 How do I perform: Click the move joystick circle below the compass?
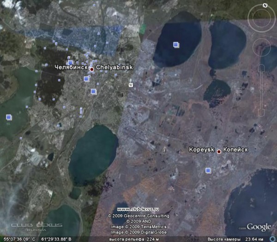(x=262, y=46)
